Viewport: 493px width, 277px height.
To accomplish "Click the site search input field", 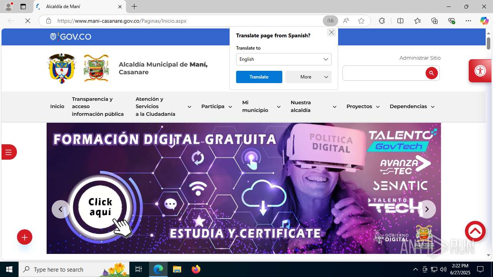I will coord(384,73).
